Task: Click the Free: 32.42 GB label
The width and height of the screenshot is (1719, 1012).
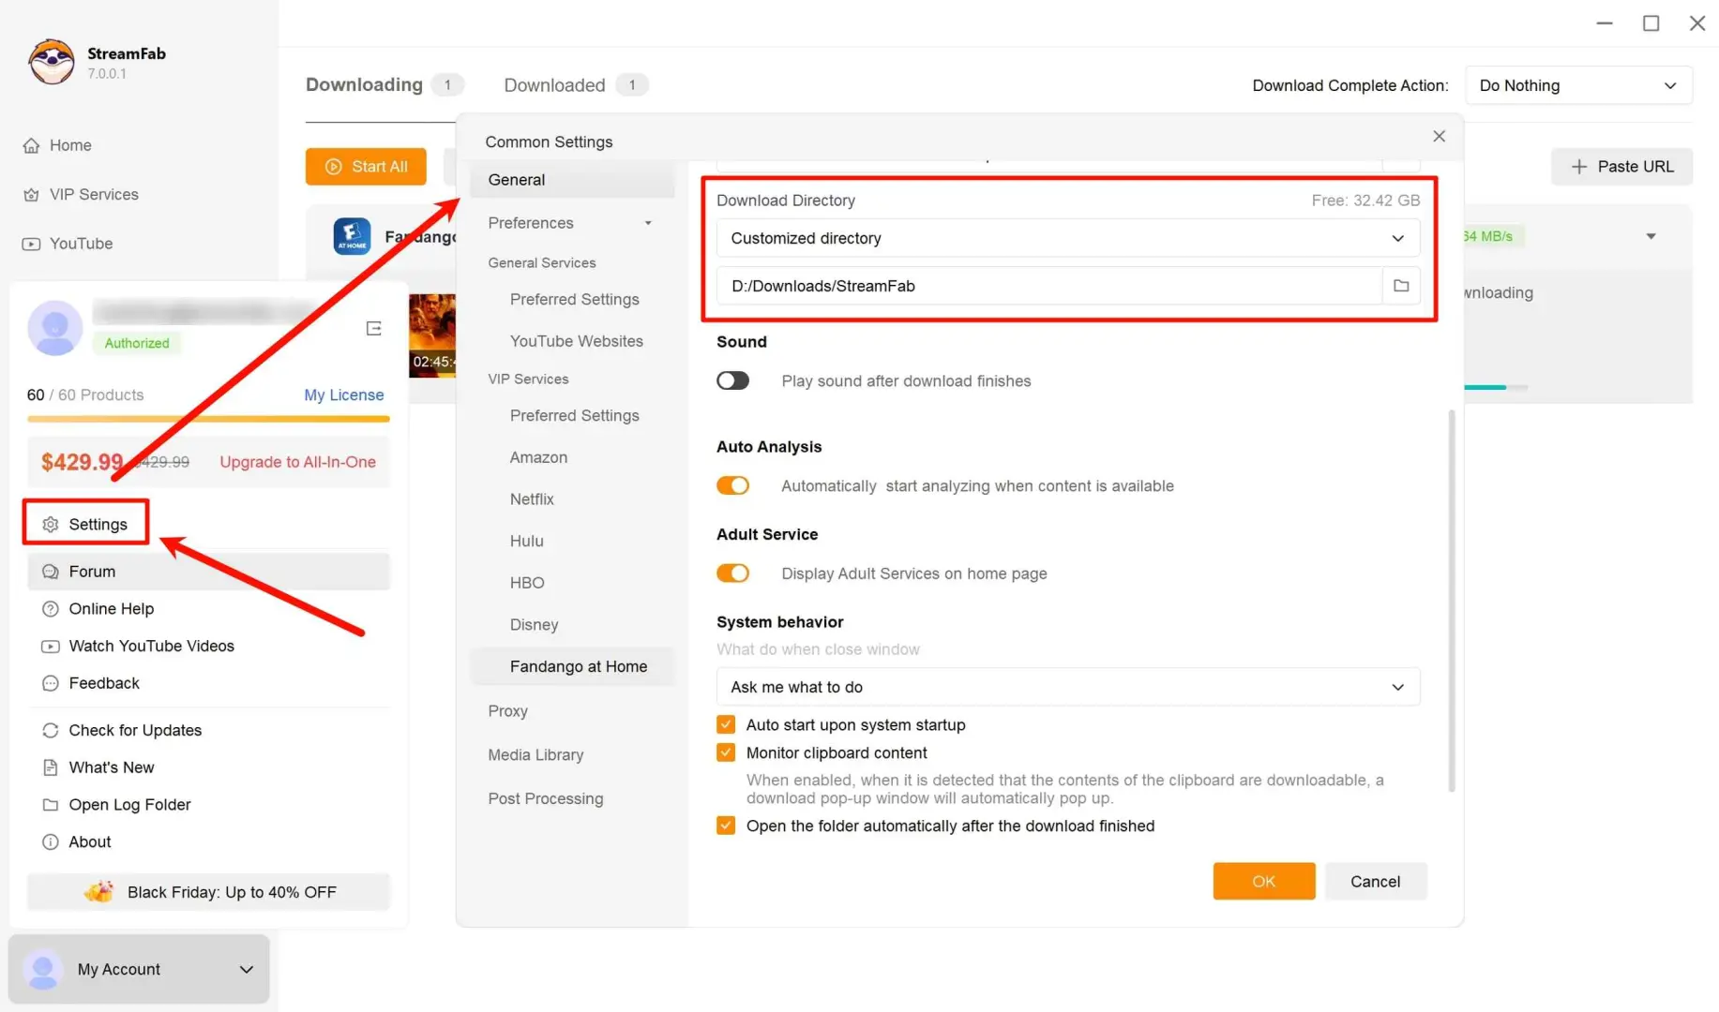Action: pos(1365,201)
